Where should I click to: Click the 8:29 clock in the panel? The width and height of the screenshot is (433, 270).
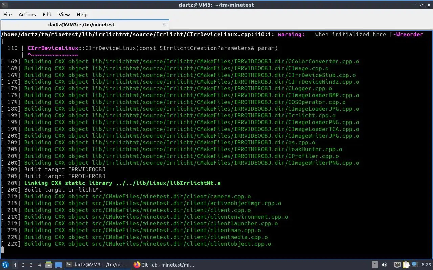click(x=427, y=265)
